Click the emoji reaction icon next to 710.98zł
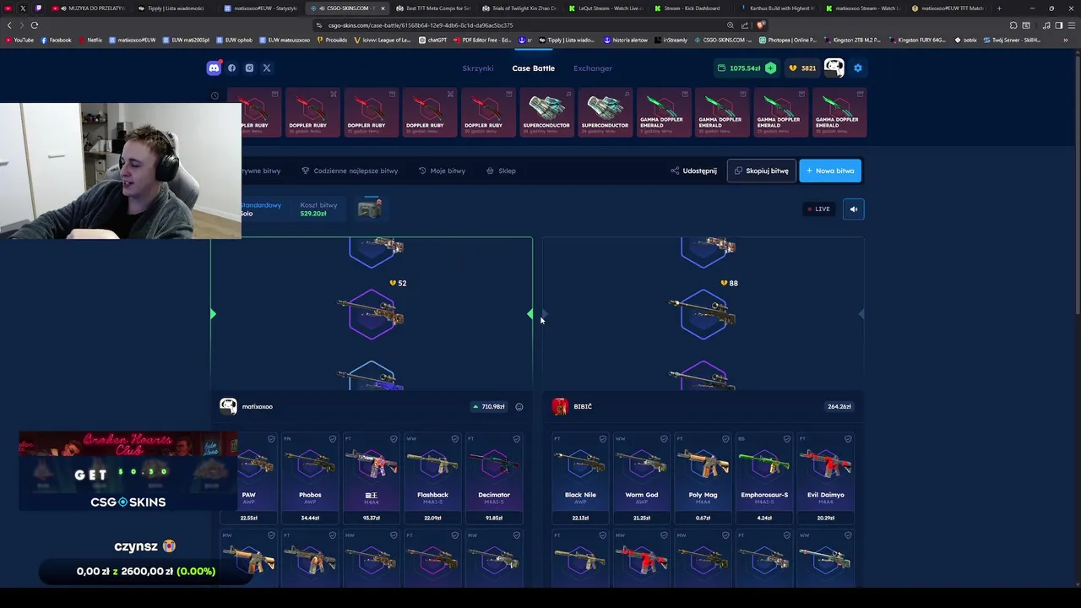The width and height of the screenshot is (1081, 608). pyautogui.click(x=519, y=406)
